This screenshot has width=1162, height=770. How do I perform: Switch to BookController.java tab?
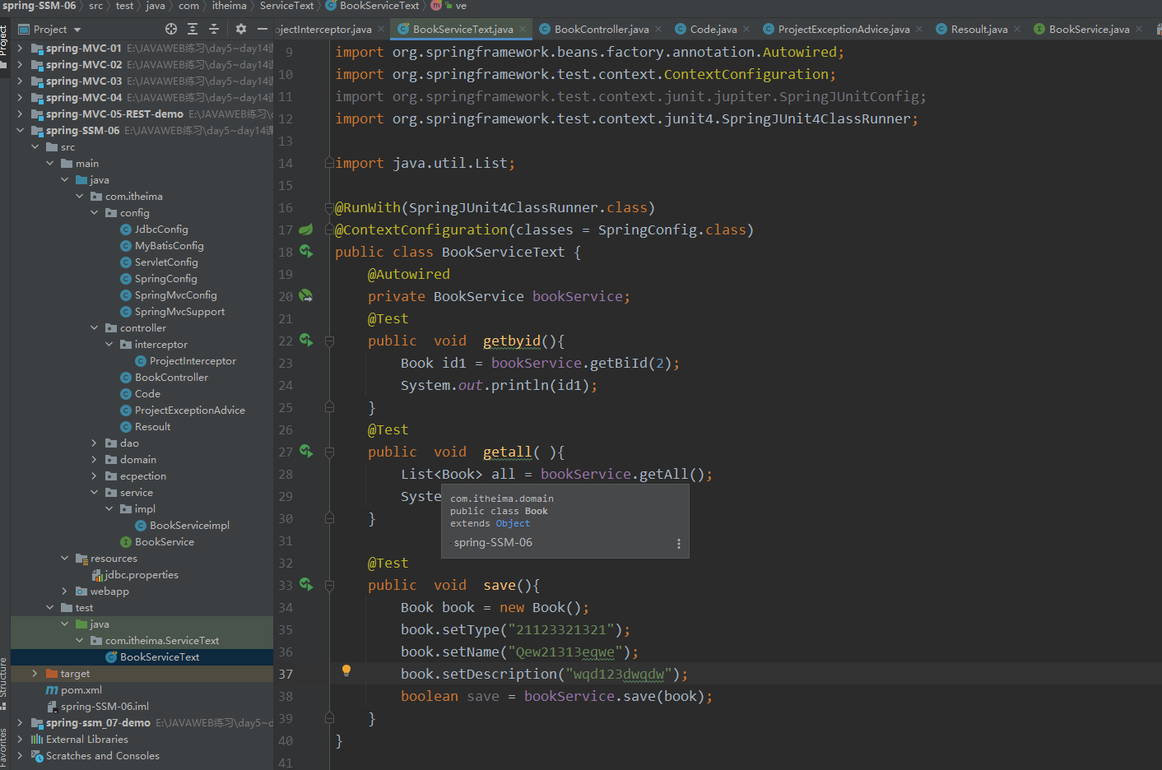pos(601,30)
